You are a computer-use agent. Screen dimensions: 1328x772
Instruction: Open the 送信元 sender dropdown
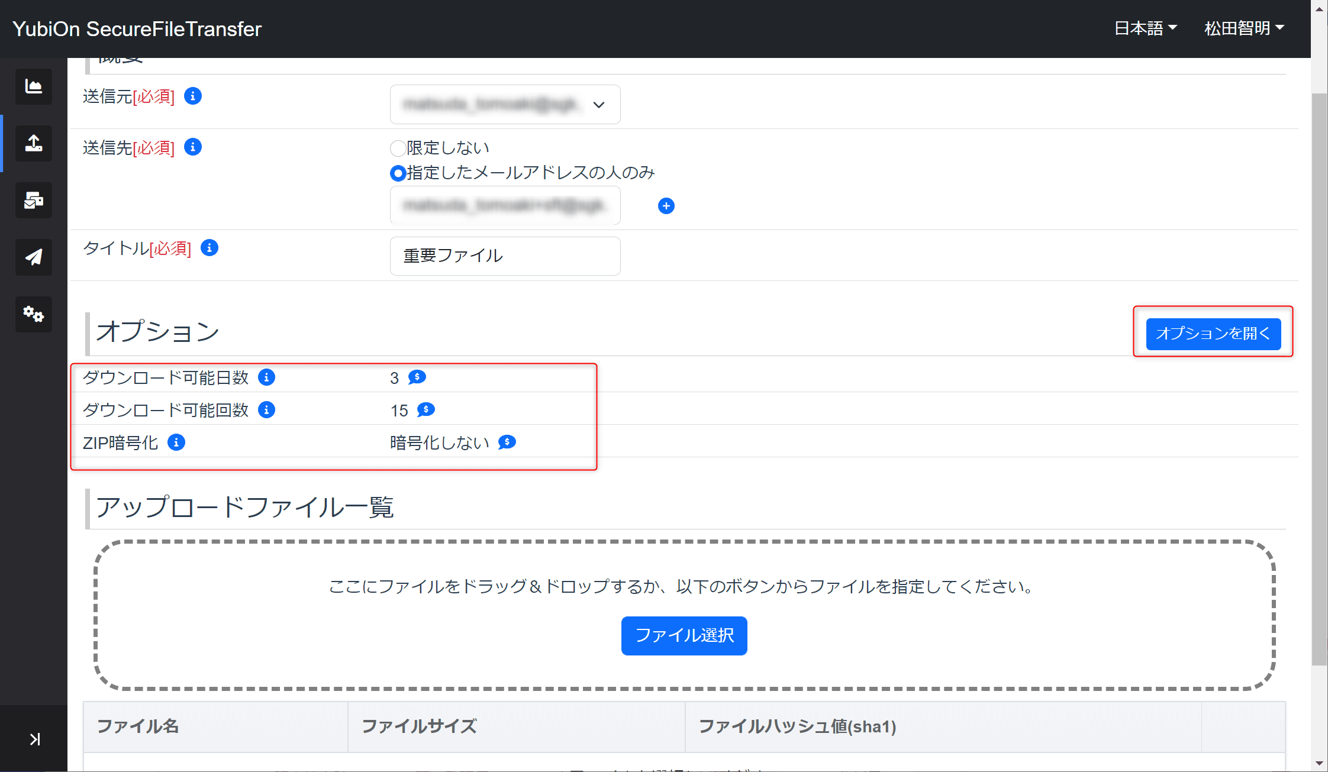[x=505, y=105]
